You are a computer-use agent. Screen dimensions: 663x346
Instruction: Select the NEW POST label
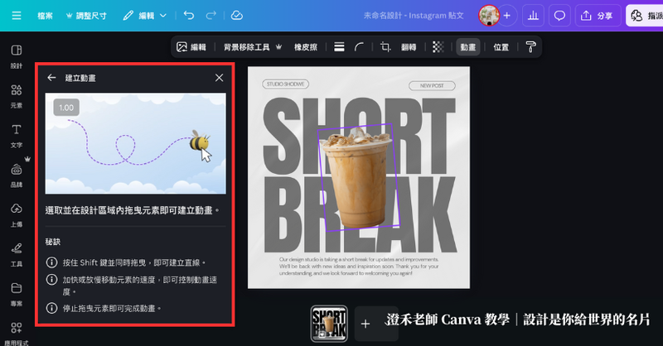tap(432, 86)
